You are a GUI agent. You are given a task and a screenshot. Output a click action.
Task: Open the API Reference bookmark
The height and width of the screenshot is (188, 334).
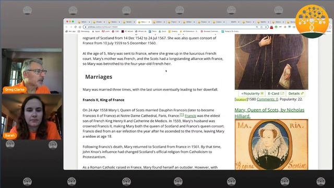coord(189,31)
